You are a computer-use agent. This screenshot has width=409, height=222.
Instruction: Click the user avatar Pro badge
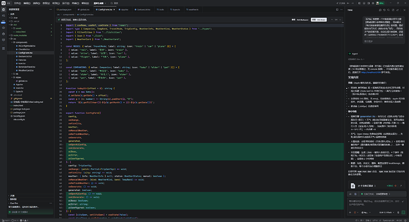380,3
